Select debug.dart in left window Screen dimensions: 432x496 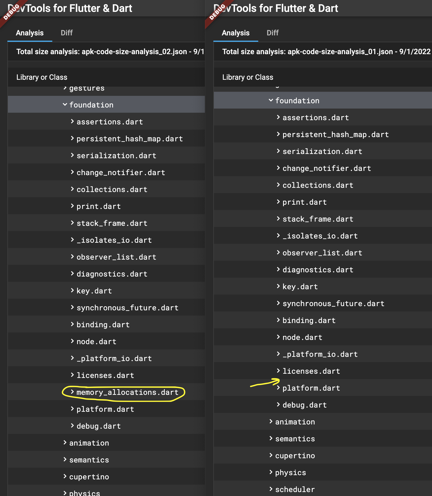99,426
